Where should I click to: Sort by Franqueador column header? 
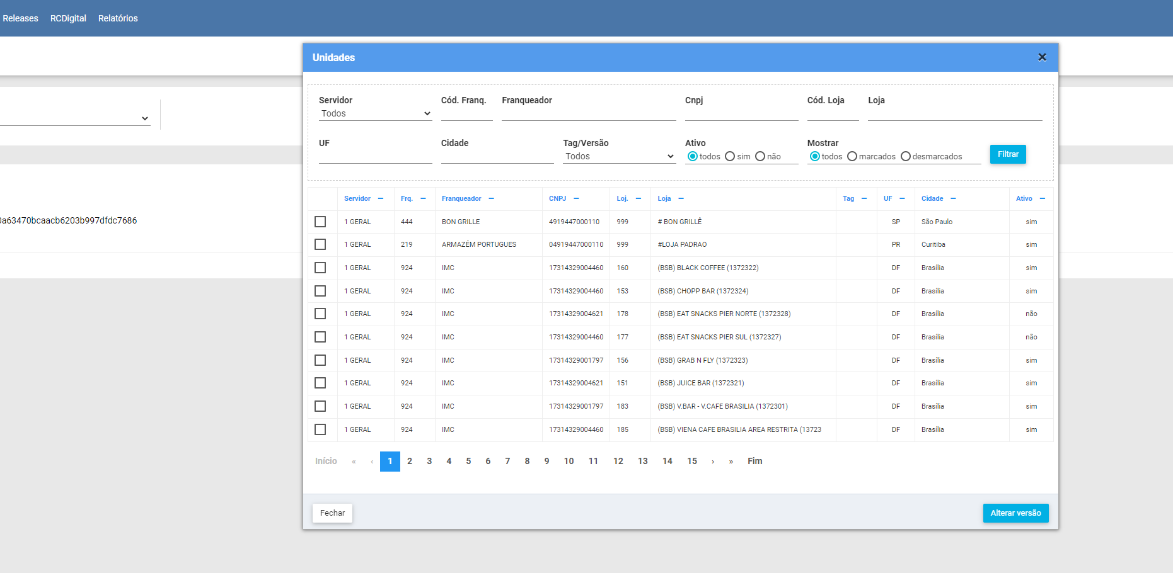coord(461,198)
